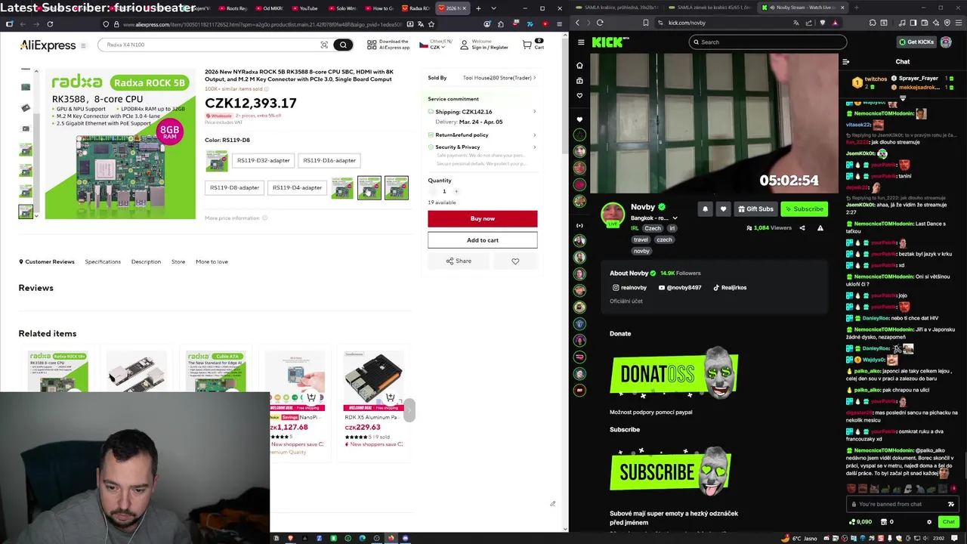The image size is (967, 544).
Task: Open the Kick hamburger menu
Action: coord(581,42)
